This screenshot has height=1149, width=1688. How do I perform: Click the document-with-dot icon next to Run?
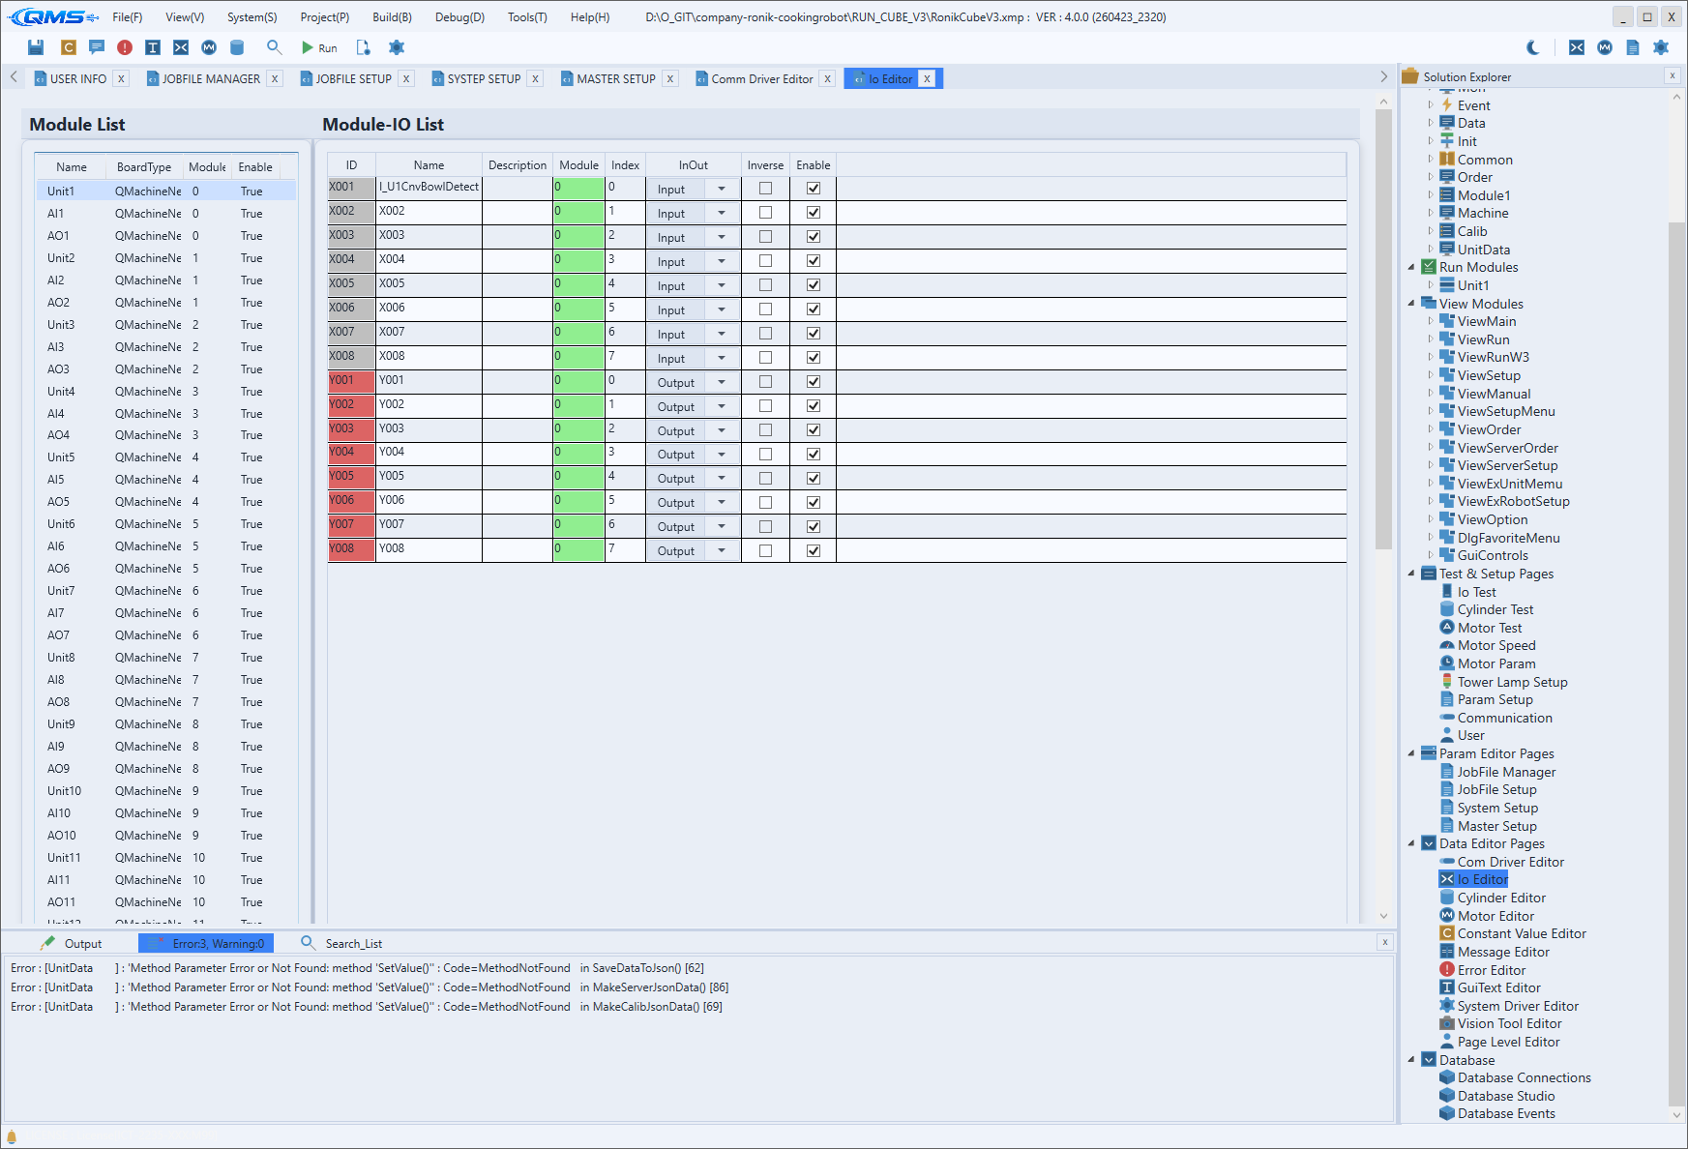click(x=363, y=47)
